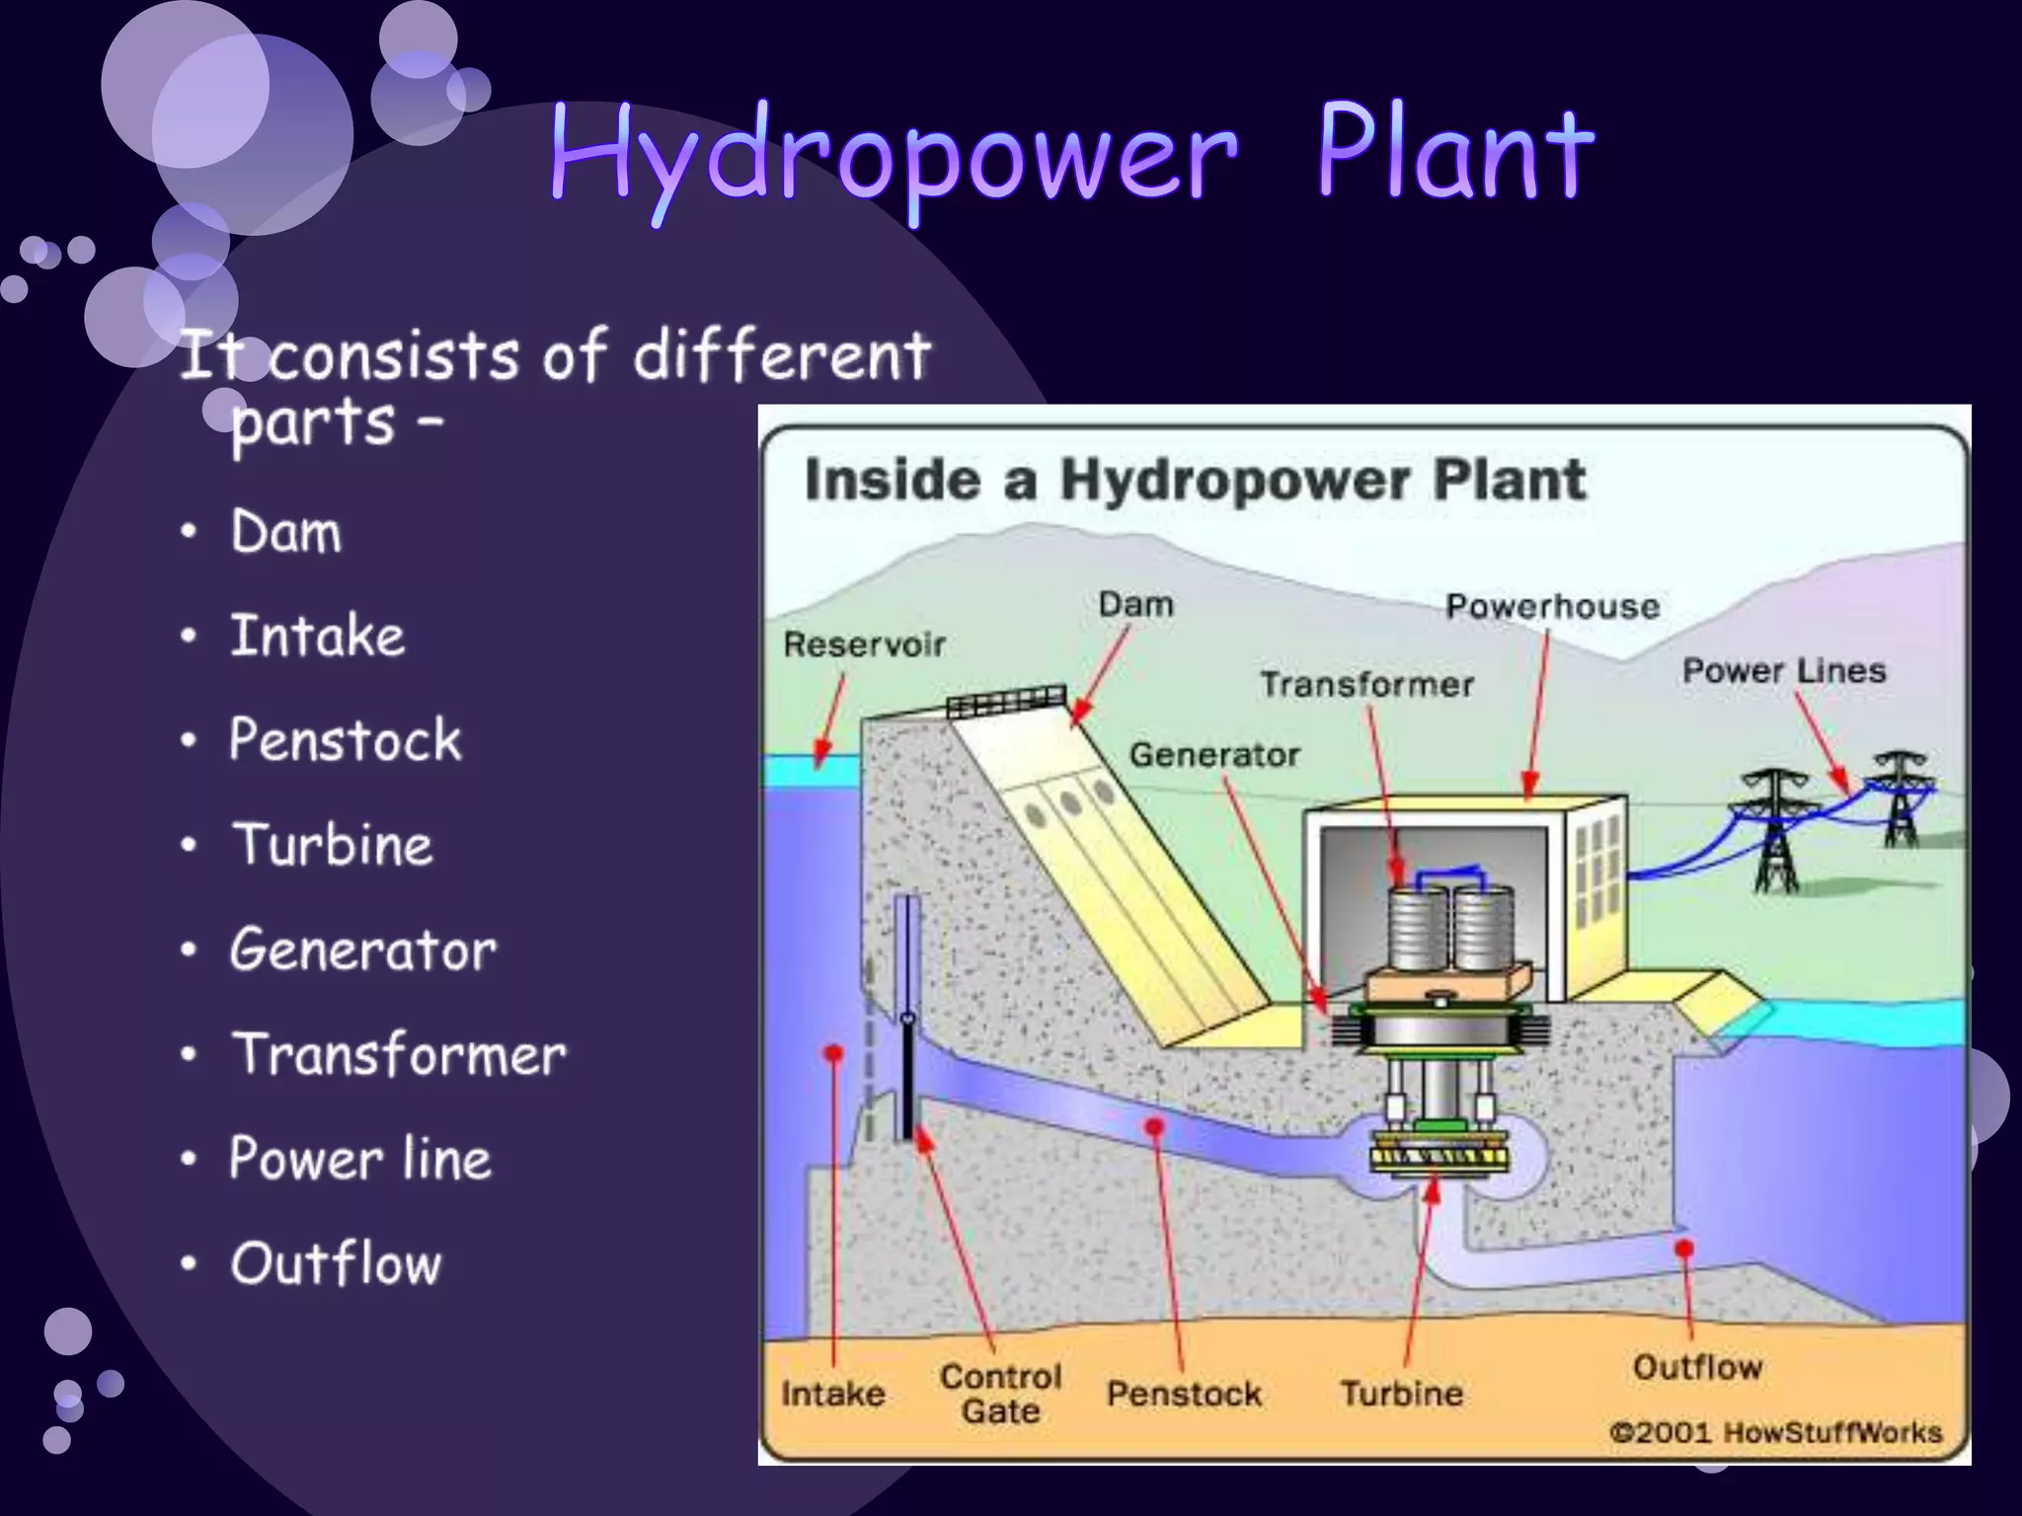Click the Power Lines label in diagram

[x=1783, y=671]
